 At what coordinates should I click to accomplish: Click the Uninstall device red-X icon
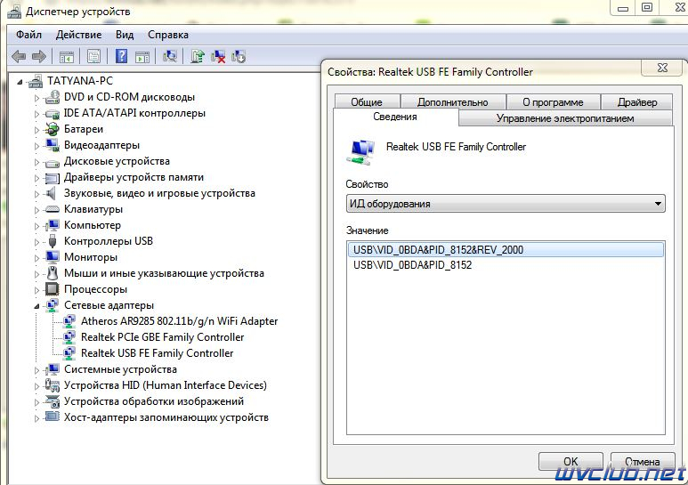[x=218, y=57]
